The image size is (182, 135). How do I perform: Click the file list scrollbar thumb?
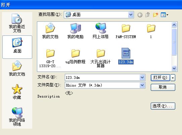pyautogui.click(x=174, y=42)
